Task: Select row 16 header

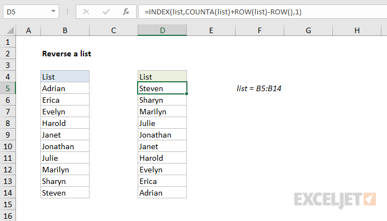Action: [8, 216]
